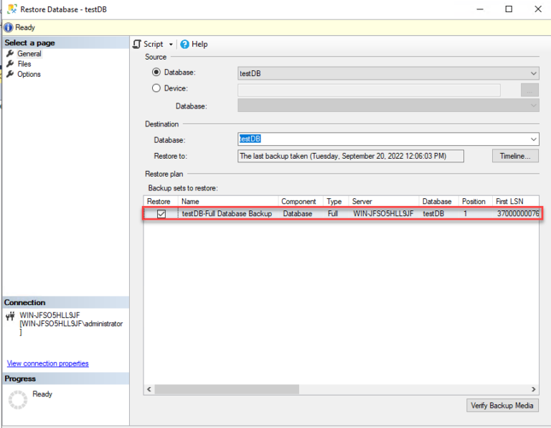Open View connection properties link
551x428 pixels.
click(x=47, y=363)
